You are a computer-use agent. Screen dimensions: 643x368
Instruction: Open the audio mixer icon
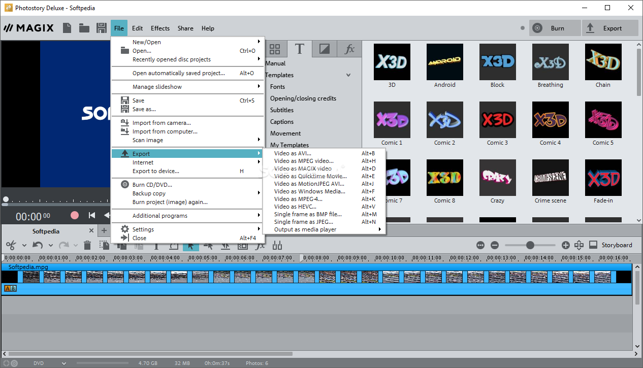277,245
